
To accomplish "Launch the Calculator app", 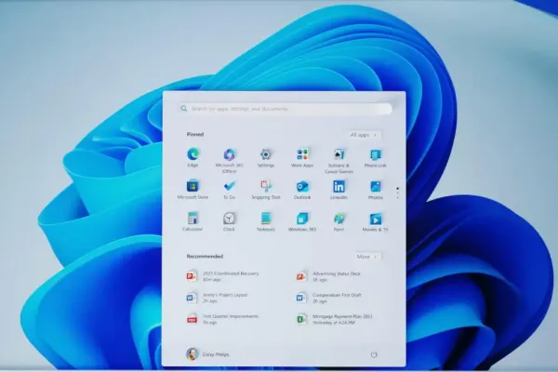I will click(x=193, y=221).
